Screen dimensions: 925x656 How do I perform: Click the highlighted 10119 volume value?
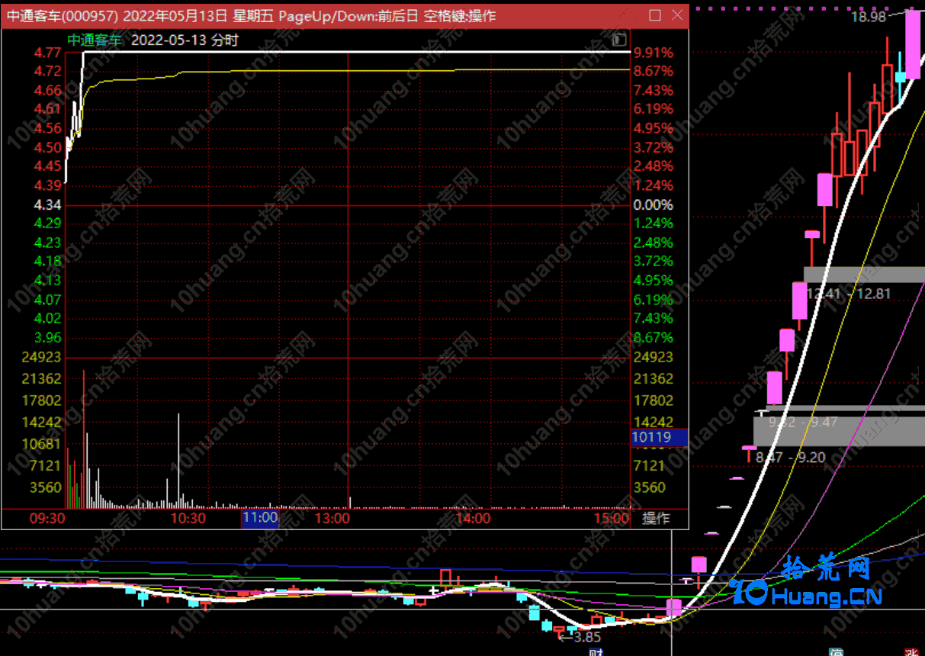pos(660,438)
